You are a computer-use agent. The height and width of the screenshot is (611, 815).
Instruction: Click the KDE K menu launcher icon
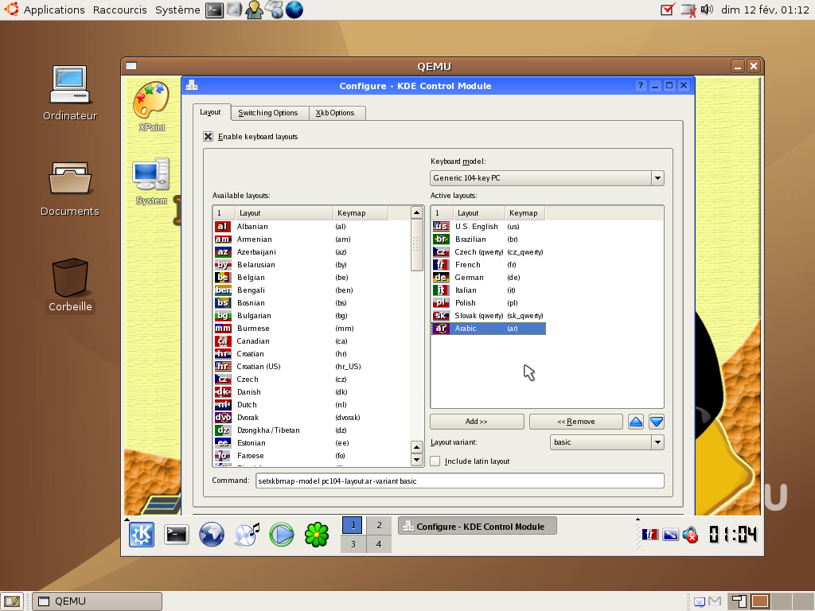142,535
